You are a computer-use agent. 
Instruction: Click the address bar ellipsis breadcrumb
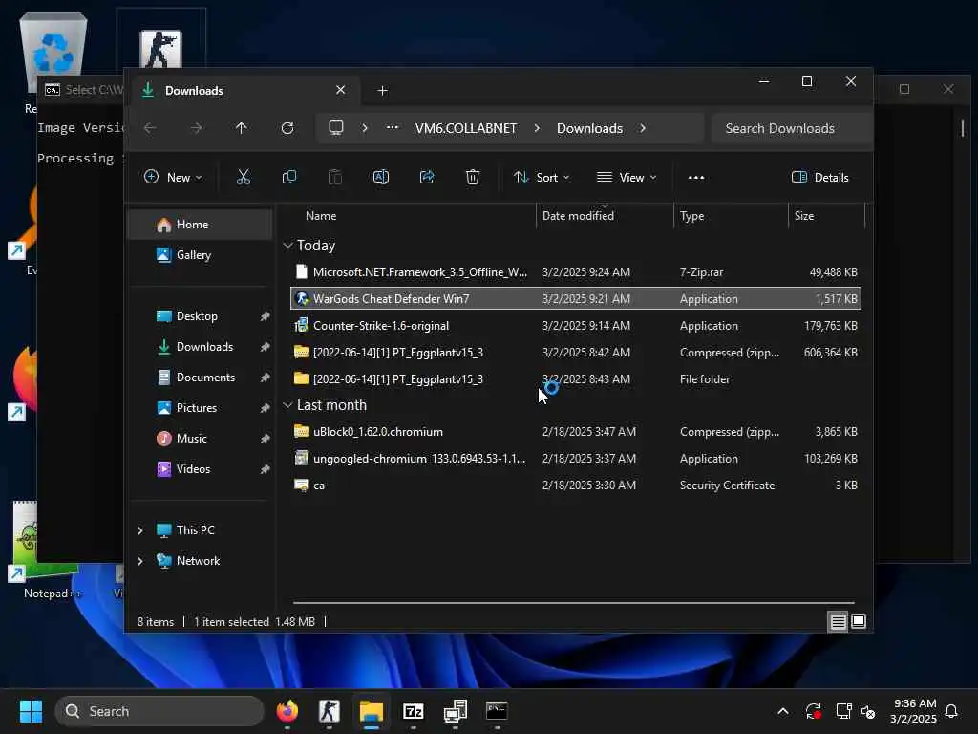tap(393, 128)
